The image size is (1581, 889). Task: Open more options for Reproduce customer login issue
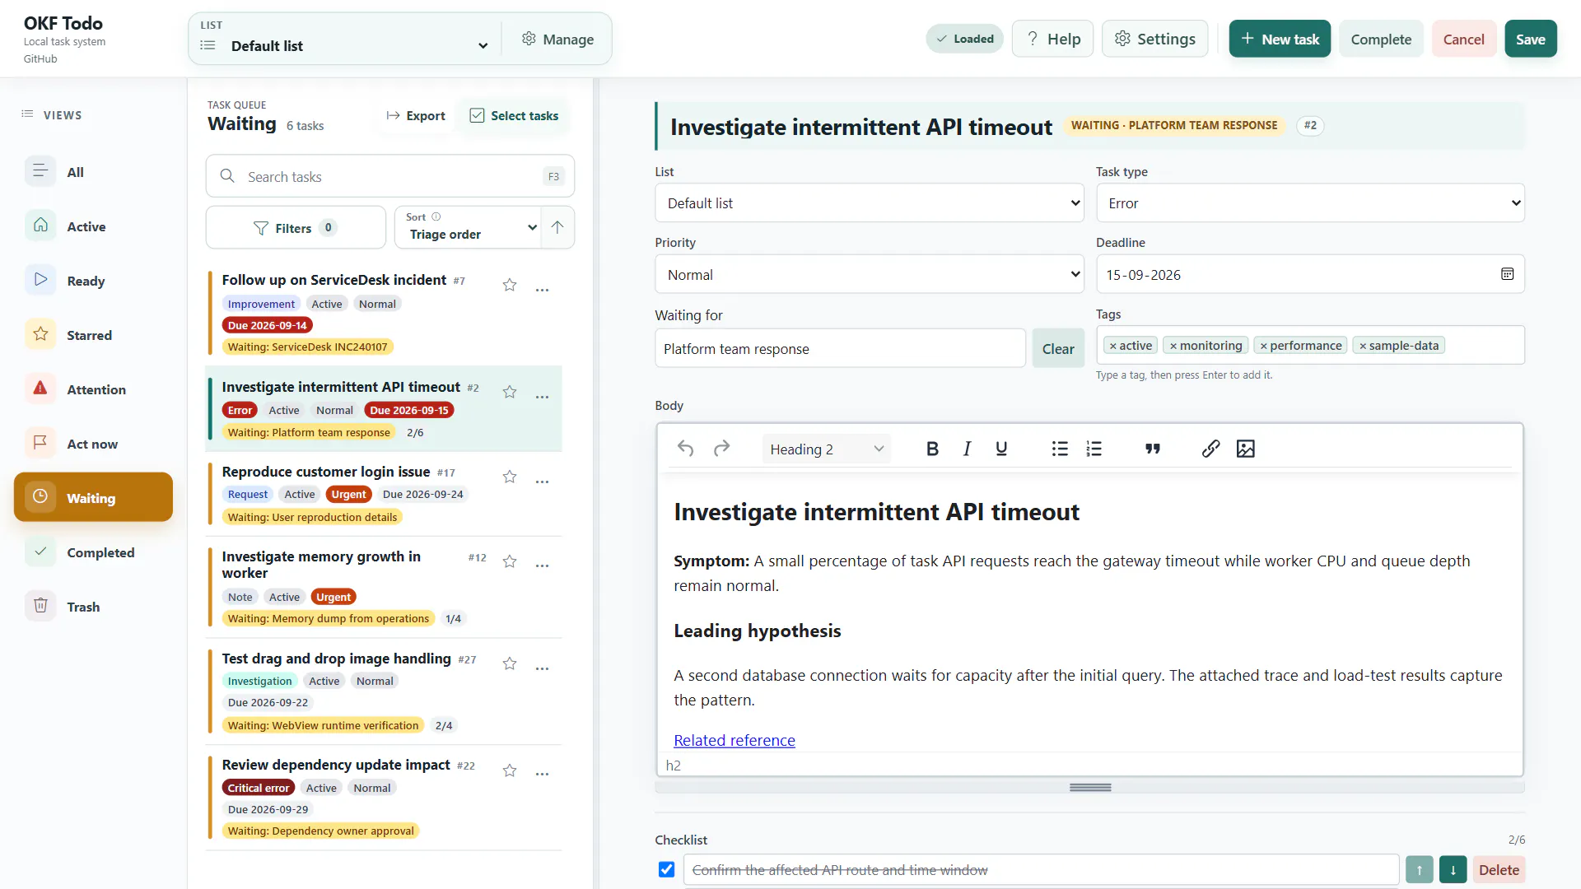[x=542, y=482]
